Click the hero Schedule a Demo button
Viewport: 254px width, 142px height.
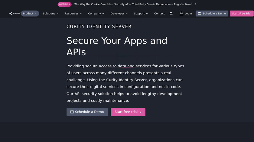pos(87,112)
